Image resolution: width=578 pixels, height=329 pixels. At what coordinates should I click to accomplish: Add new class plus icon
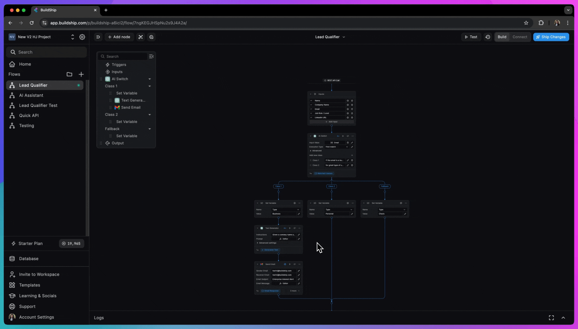(352, 155)
